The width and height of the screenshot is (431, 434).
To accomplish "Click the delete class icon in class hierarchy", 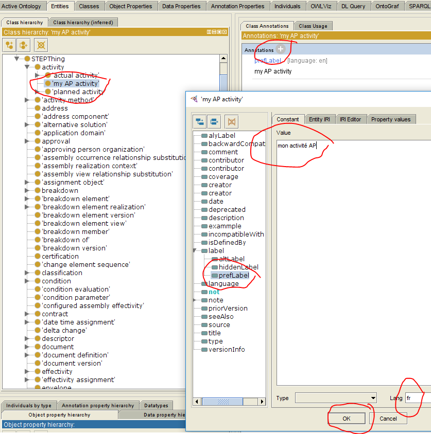I will [x=41, y=45].
